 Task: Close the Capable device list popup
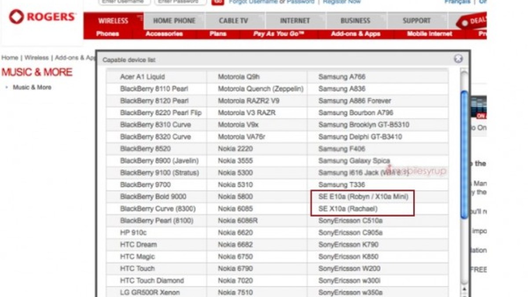458,59
